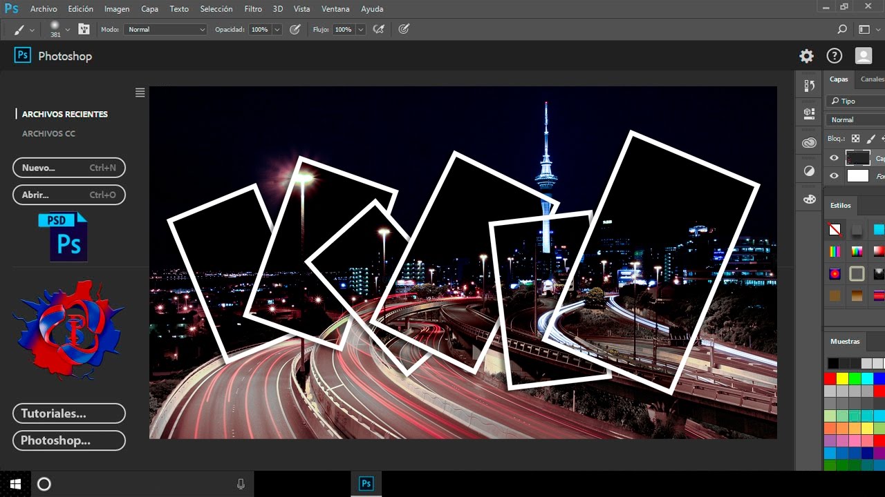Expand the Flujo slider arrow
The width and height of the screenshot is (885, 497).
[361, 30]
